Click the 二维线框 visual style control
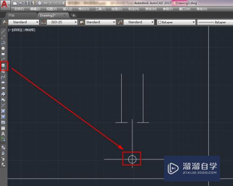 coord(28,30)
